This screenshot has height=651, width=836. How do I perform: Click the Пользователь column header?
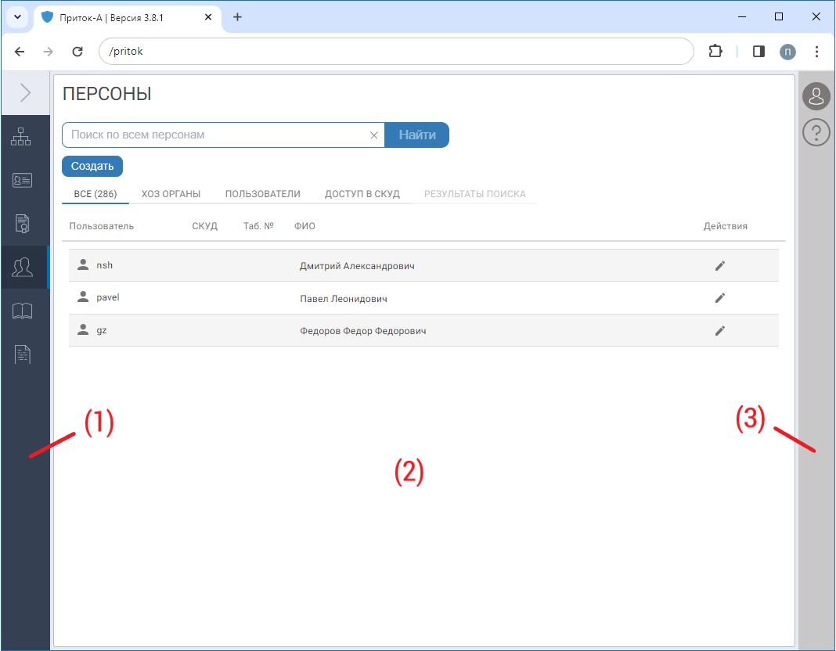(x=101, y=226)
